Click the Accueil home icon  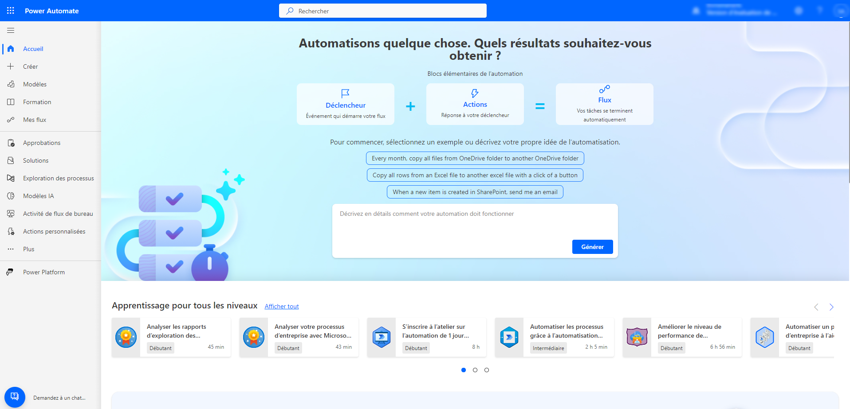[x=11, y=49]
